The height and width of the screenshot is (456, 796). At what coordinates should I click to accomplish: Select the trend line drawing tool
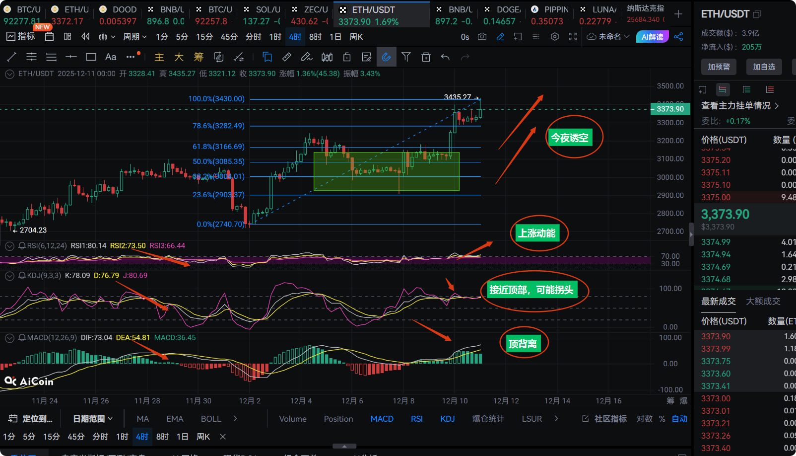click(x=11, y=57)
